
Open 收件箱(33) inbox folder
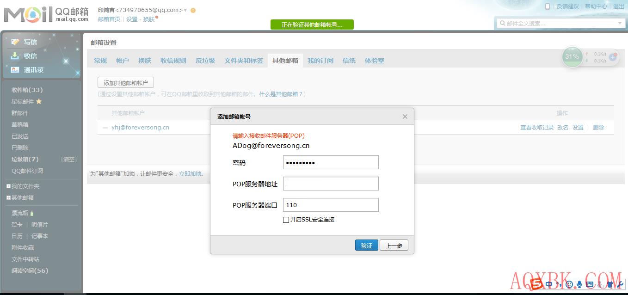tap(27, 90)
